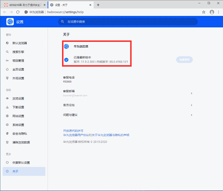Select the 设置 - 关于 tab

coord(70,5)
